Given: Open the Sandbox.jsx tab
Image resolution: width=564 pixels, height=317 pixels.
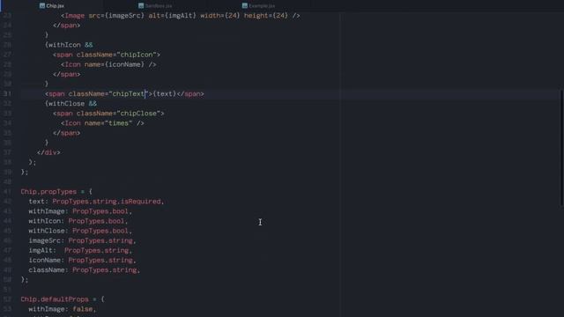Looking at the screenshot, I should point(155,6).
